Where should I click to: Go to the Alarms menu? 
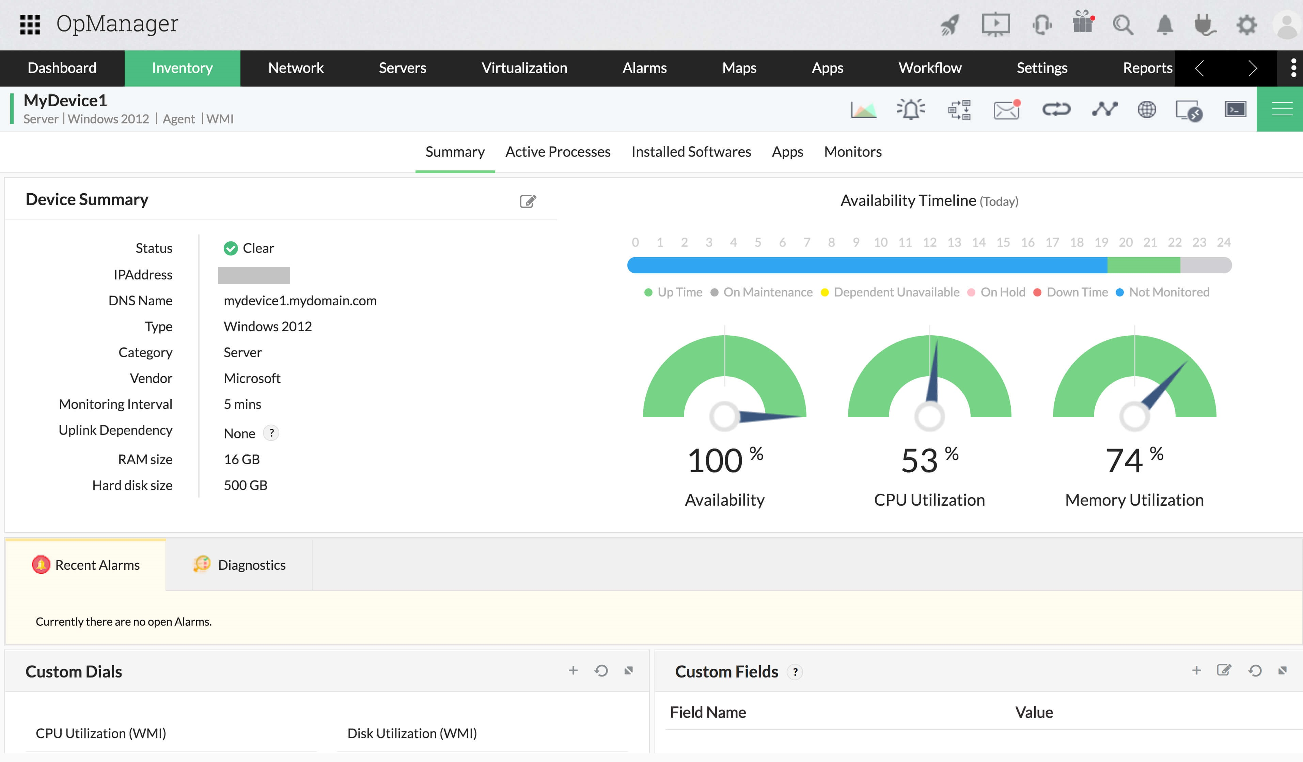(x=644, y=68)
